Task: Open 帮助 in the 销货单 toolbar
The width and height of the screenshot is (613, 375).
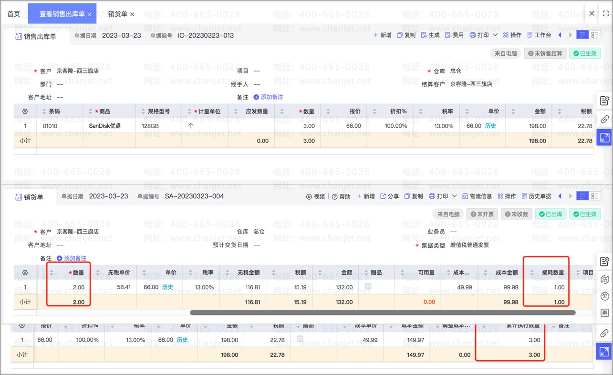Action: (x=341, y=196)
